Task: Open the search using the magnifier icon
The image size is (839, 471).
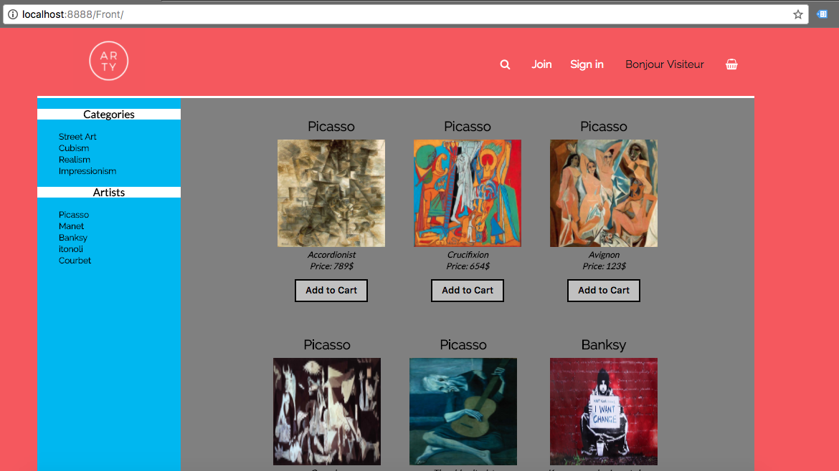Action: pos(505,64)
